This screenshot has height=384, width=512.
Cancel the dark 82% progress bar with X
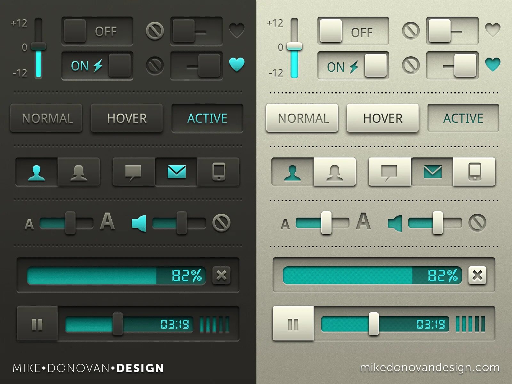point(221,275)
